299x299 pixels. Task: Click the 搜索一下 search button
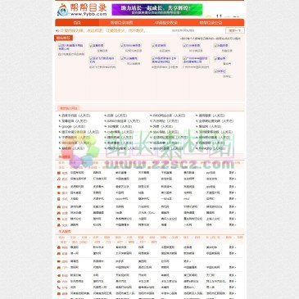235,30
